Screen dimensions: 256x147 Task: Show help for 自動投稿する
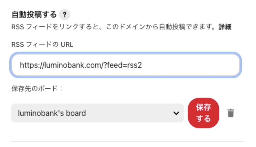coord(65,15)
